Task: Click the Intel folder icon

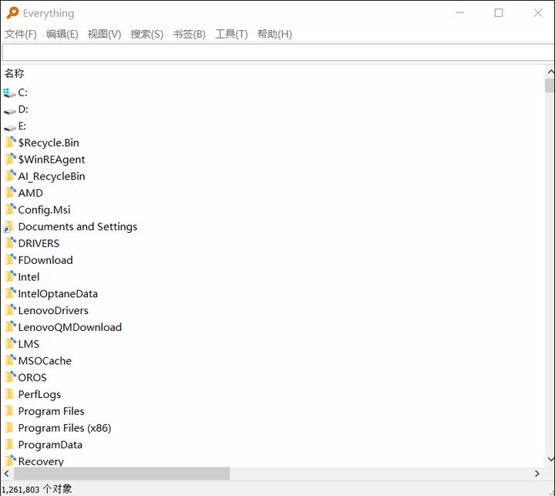Action: coord(11,277)
